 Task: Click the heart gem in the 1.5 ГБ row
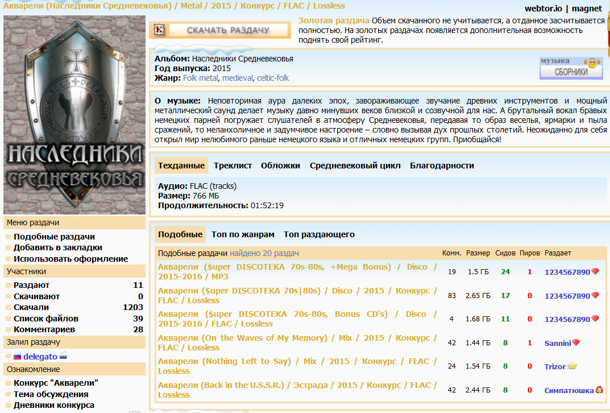click(x=595, y=271)
